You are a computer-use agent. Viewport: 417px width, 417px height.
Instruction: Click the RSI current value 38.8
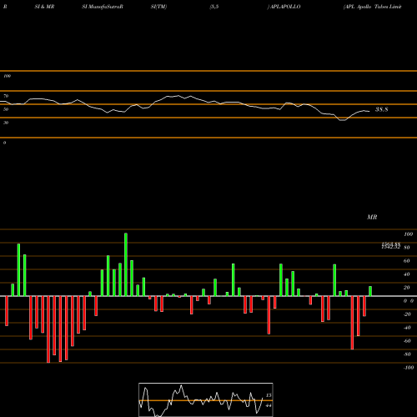click(381, 109)
